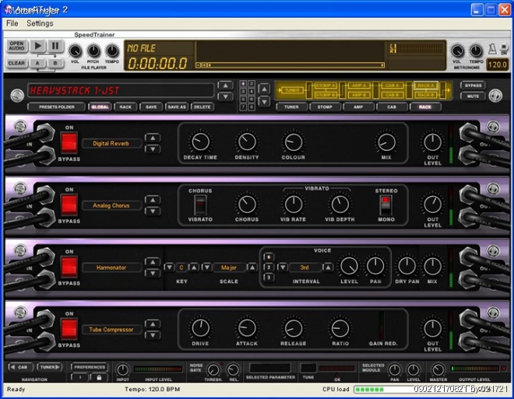Turn the Decay Time knob on Digital Reverb
Image resolution: width=514 pixels, height=399 pixels.
200,142
